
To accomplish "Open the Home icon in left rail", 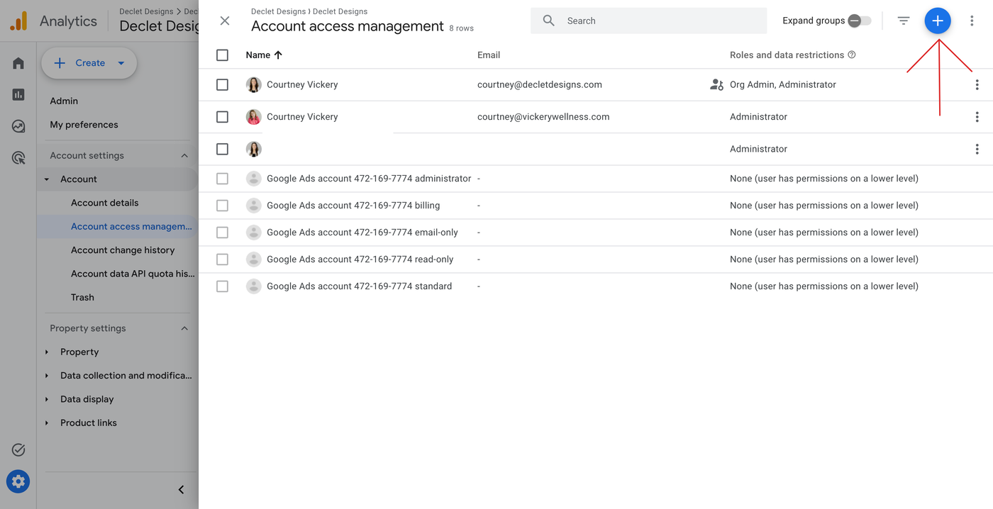I will (x=18, y=63).
